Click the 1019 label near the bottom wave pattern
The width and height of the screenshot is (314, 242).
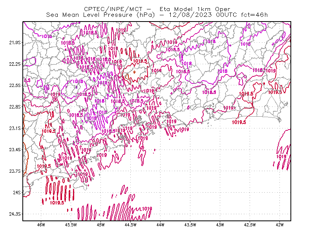[x=147, y=209]
